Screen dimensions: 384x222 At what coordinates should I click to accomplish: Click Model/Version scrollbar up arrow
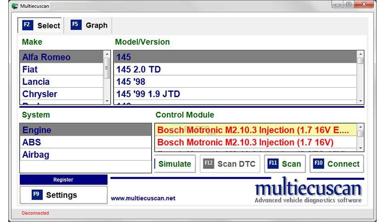tap(360, 54)
